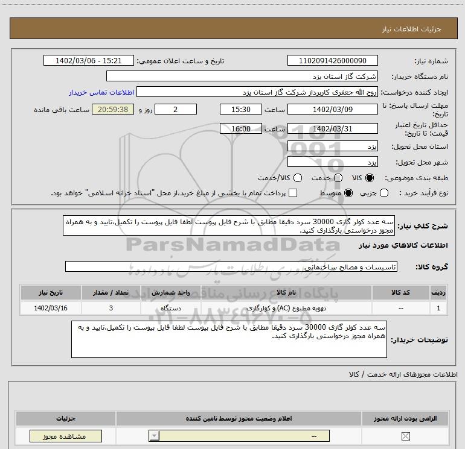
Task: Click اطلاعات مجوزهای ارائه خدمت / کالا heading
Action: [x=403, y=374]
